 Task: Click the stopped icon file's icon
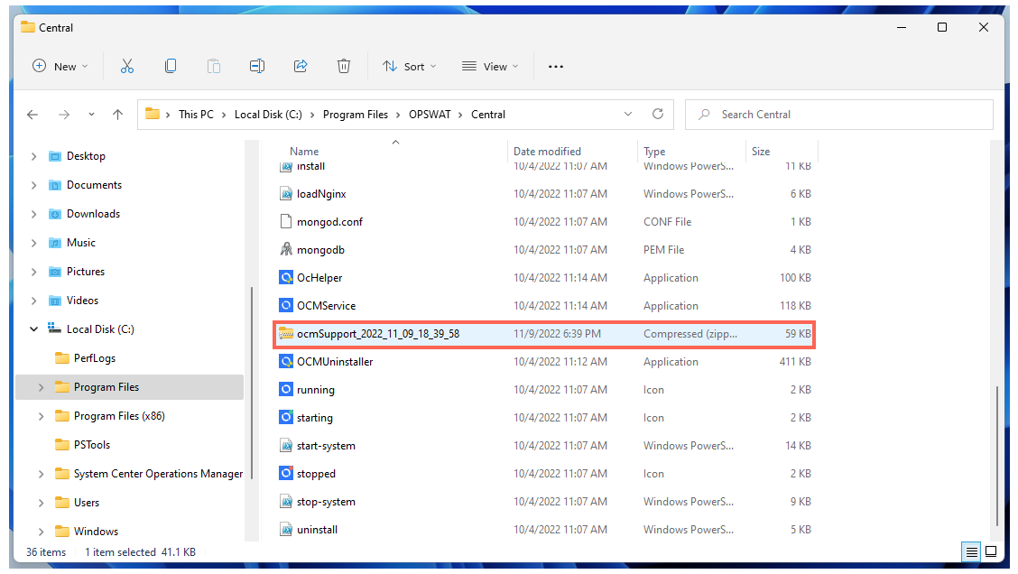(286, 473)
